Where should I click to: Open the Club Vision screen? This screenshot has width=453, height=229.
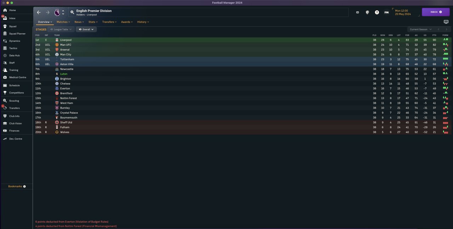(16, 124)
